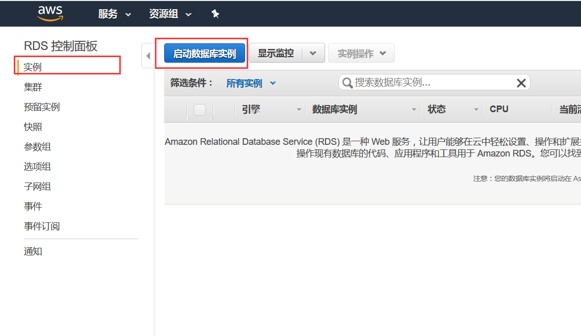Viewport: 581px width, 336px height.
Task: Open 子网组 in the sidebar
Action: pos(37,187)
